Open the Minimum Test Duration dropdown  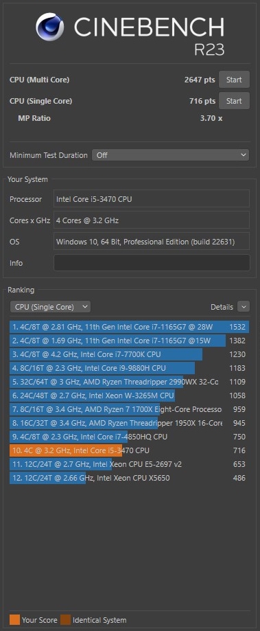click(x=170, y=155)
